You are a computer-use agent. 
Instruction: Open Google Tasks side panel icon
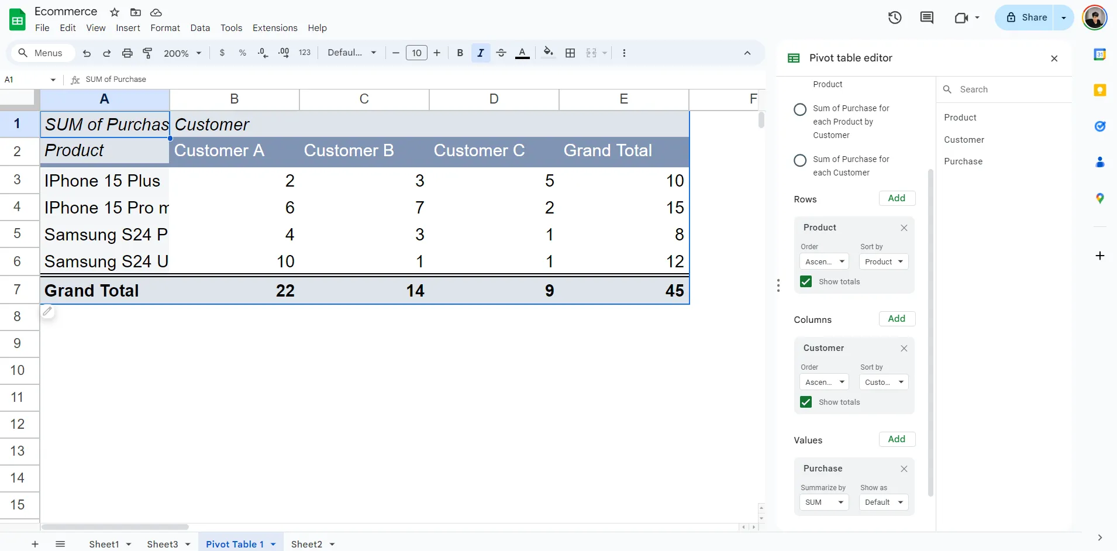tap(1100, 126)
